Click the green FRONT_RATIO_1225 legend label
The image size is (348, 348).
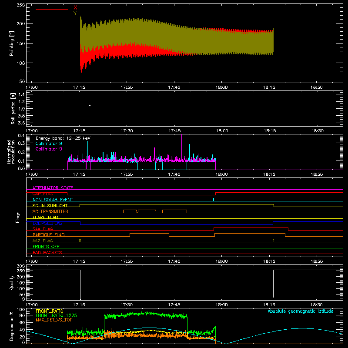[x=57, y=315]
